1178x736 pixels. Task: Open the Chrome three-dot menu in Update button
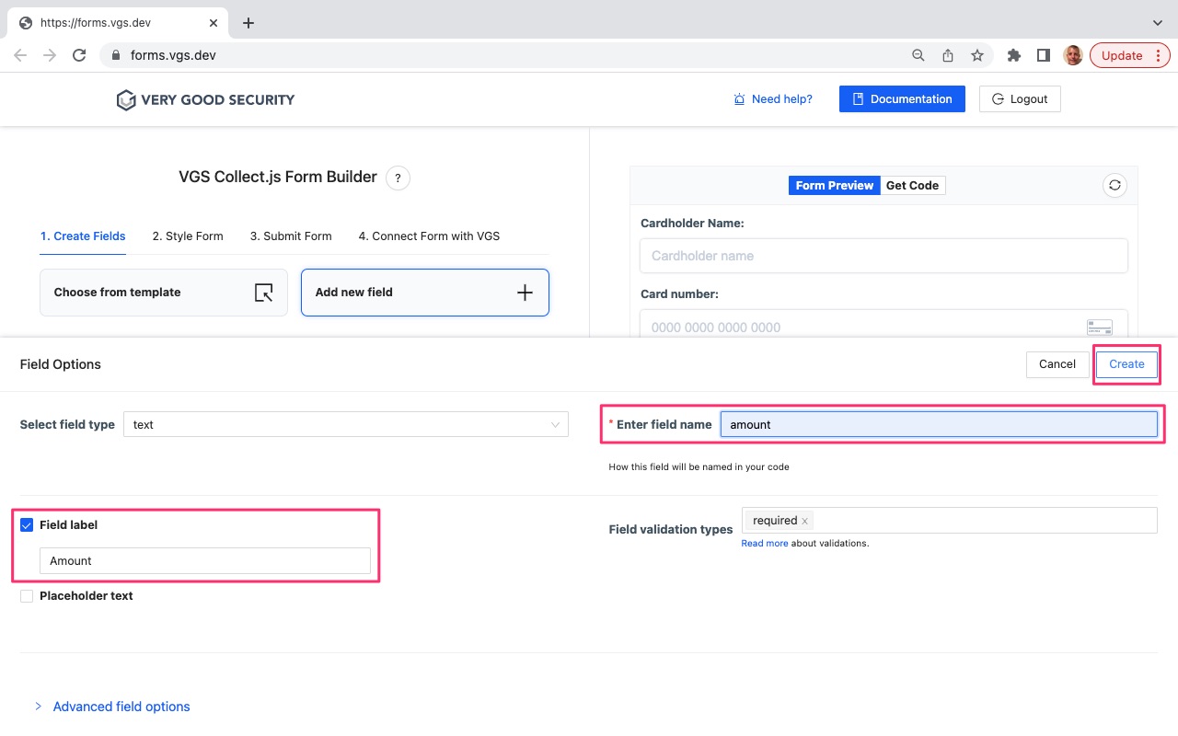[1158, 55]
